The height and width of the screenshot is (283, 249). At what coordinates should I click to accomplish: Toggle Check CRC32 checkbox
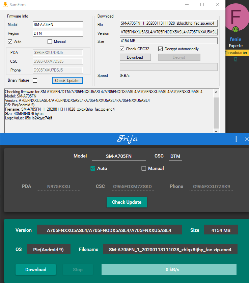click(x=122, y=49)
